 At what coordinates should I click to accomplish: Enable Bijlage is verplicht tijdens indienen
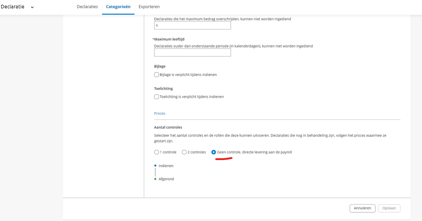pyautogui.click(x=156, y=75)
